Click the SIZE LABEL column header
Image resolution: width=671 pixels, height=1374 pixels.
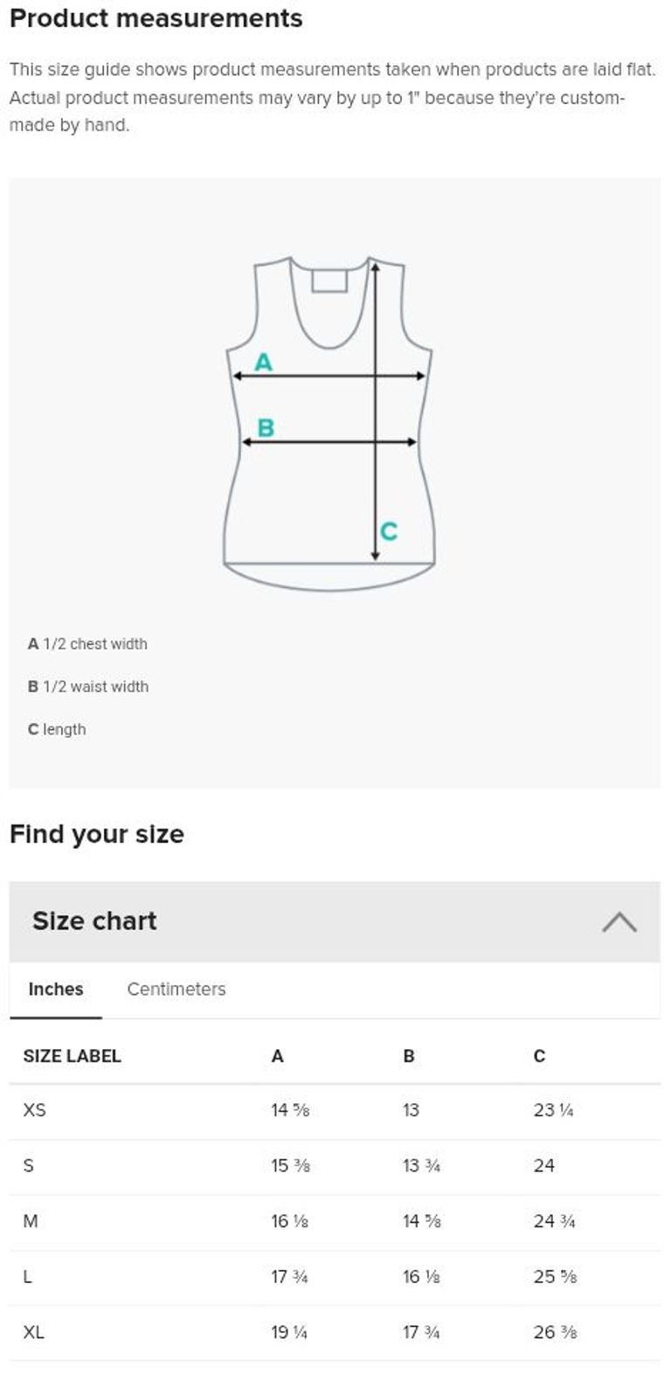pos(72,1056)
